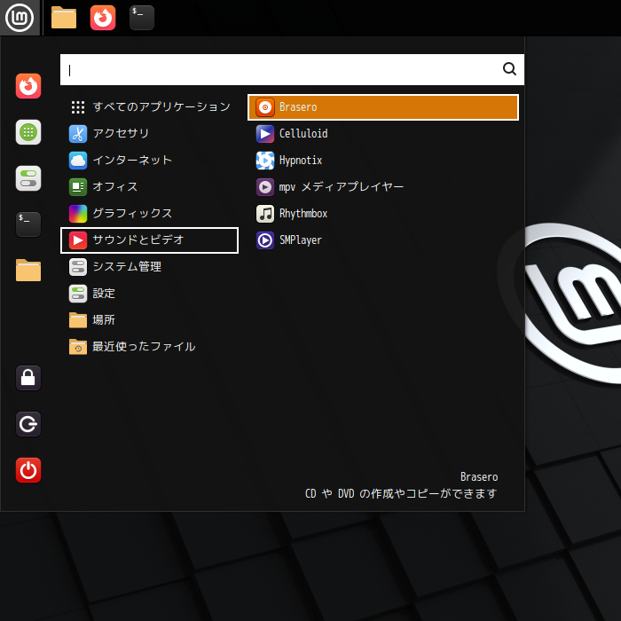Launch Firefox from the menu favorites sidebar
Viewport: 621px width, 621px height.
coord(28,86)
